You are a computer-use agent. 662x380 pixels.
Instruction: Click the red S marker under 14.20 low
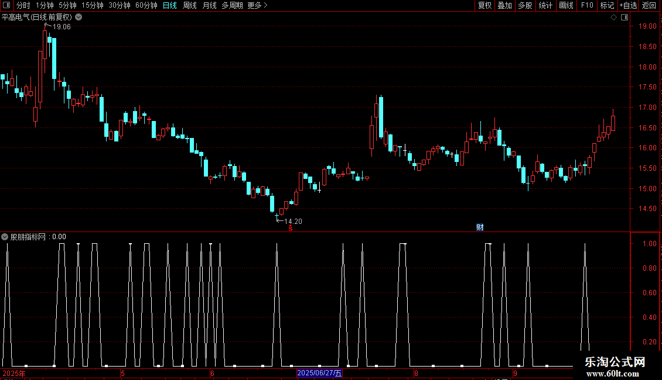[x=291, y=229]
